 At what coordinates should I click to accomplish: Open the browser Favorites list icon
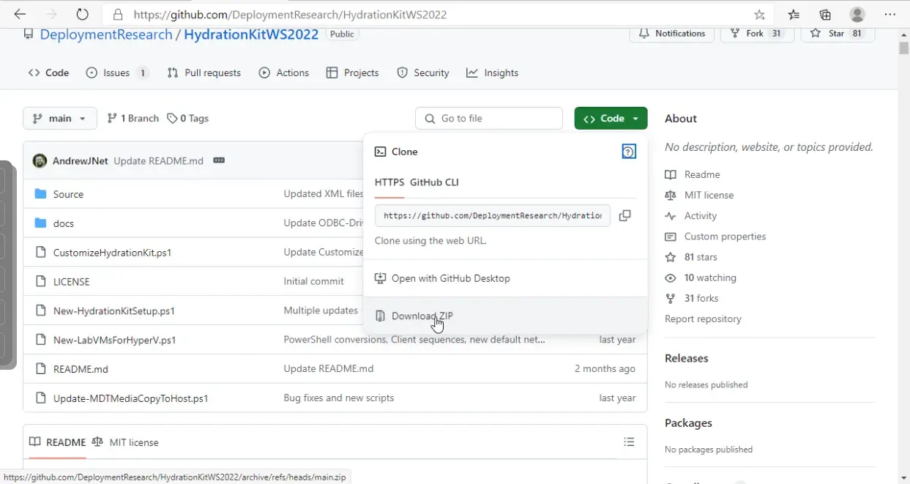click(794, 15)
